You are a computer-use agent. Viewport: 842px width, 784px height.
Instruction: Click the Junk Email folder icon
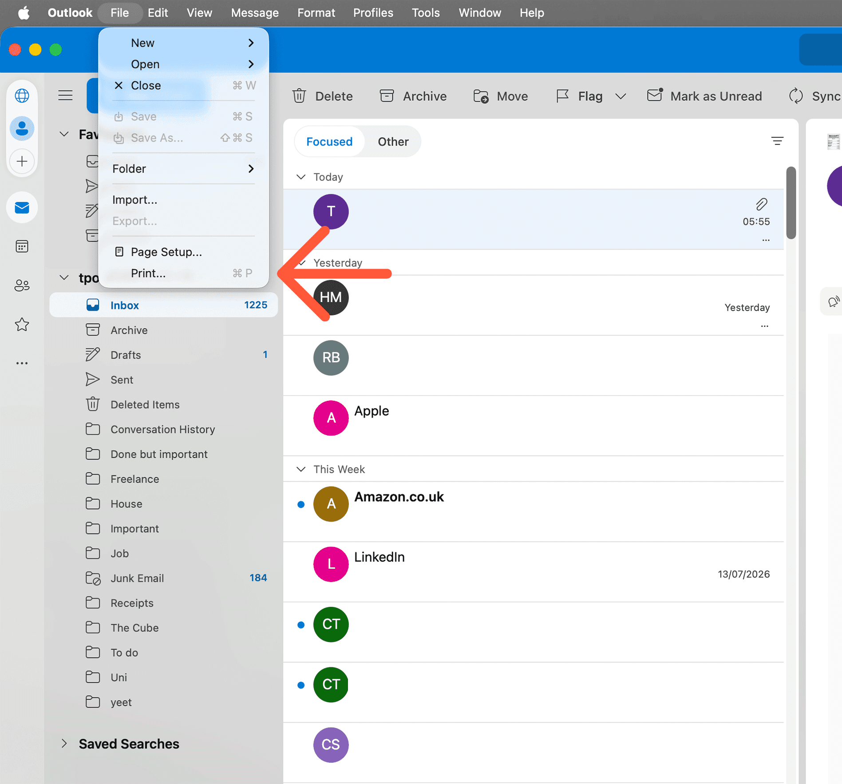click(x=93, y=578)
